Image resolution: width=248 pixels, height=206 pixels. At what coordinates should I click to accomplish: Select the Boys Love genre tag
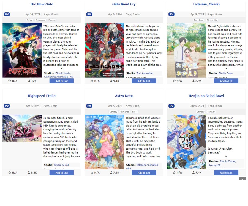coord(199,20)
